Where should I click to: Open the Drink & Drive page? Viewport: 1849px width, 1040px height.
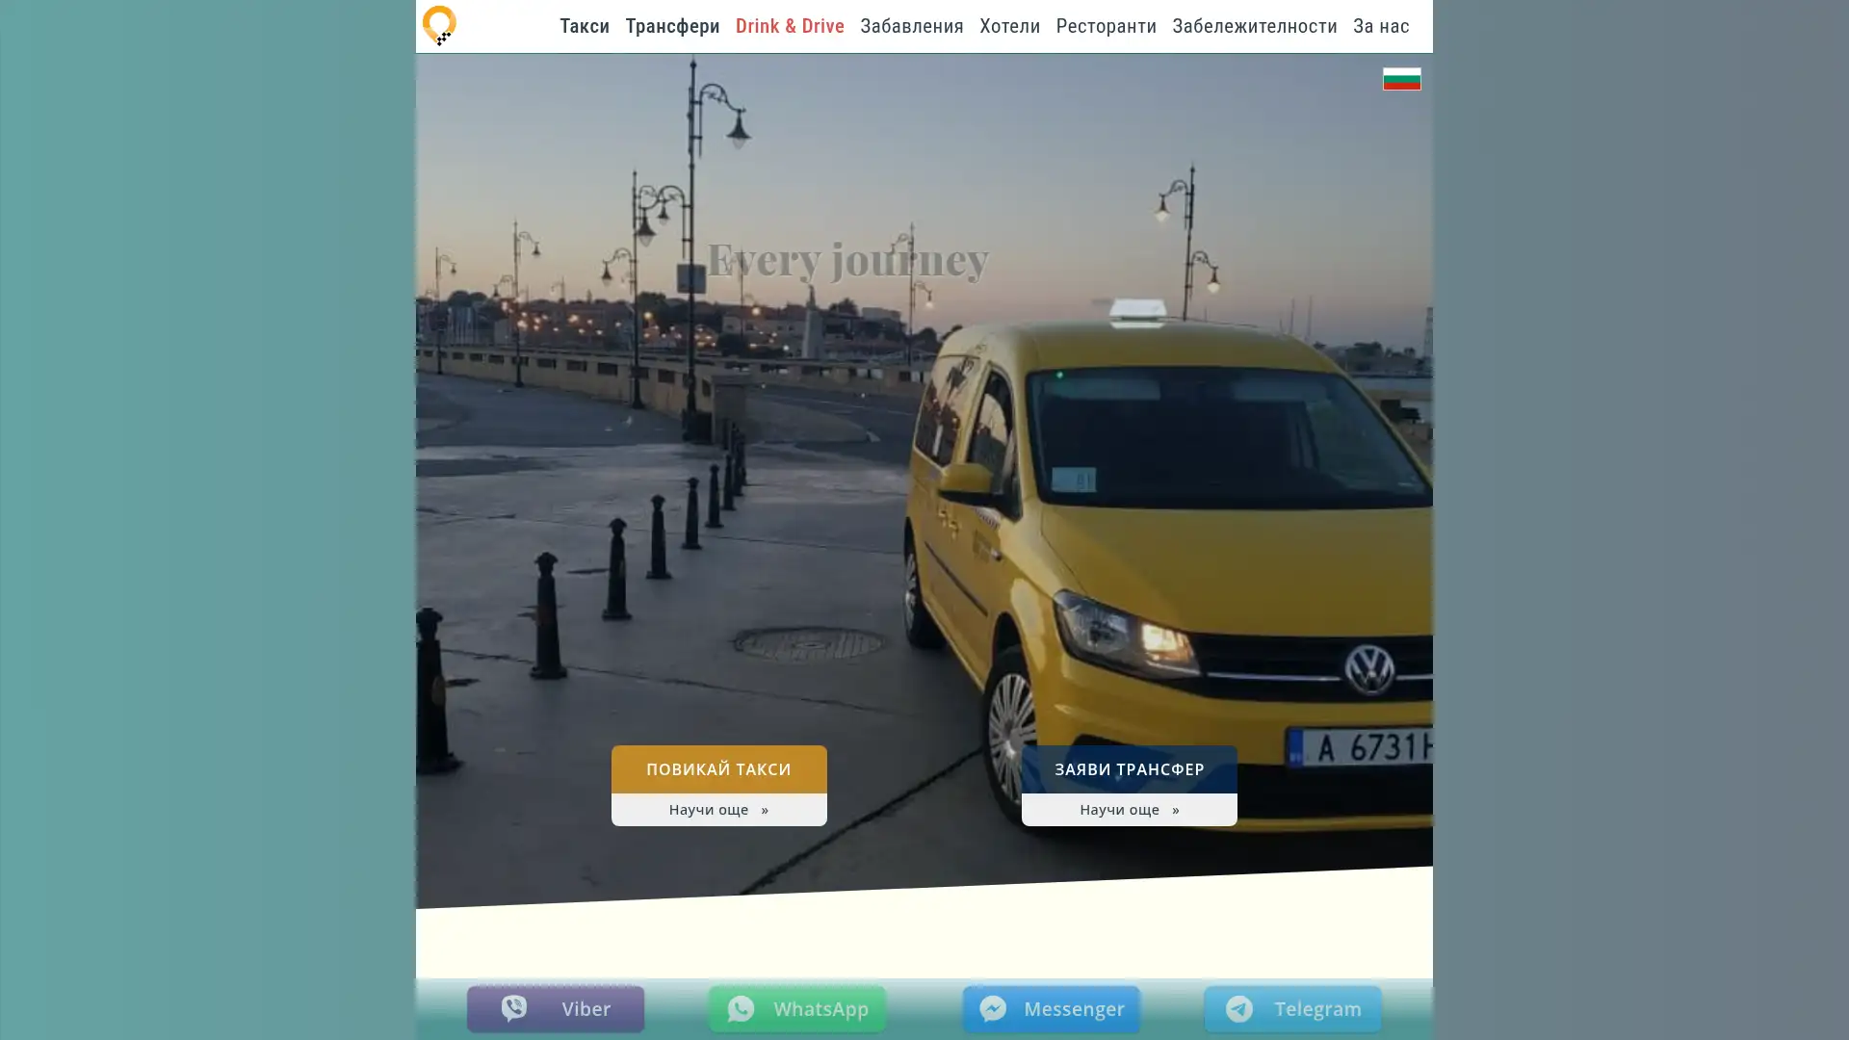click(x=790, y=26)
